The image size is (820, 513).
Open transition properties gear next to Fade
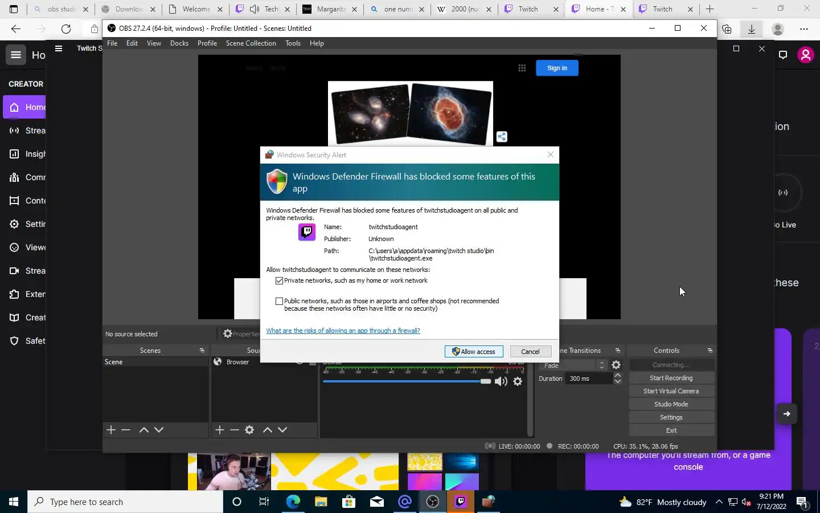(616, 365)
